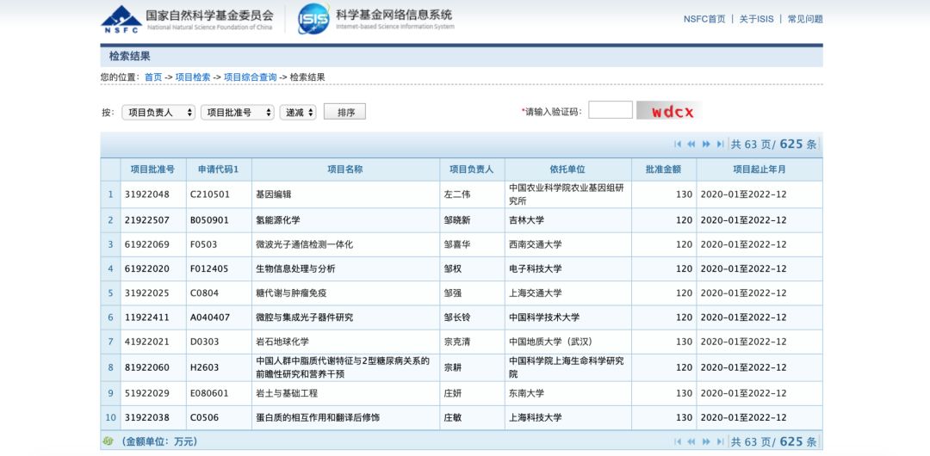Navigate to 项目检索 in breadcrumb
930x456 pixels.
point(193,77)
